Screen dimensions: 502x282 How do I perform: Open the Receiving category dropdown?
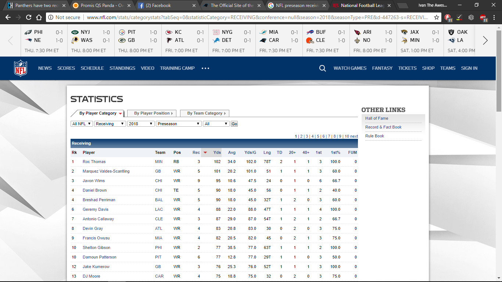[110, 124]
